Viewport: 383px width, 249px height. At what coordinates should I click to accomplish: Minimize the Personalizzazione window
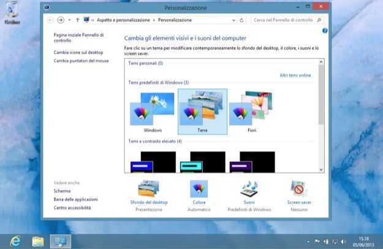[x=298, y=7]
